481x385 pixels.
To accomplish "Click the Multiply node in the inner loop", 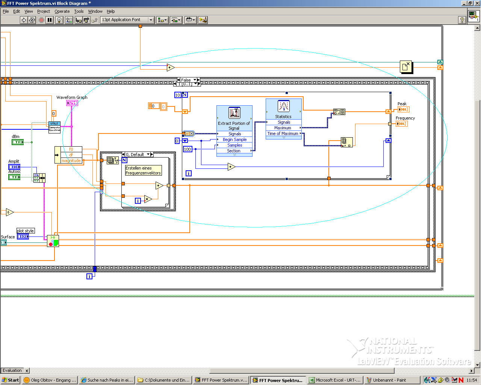I will coord(148,199).
